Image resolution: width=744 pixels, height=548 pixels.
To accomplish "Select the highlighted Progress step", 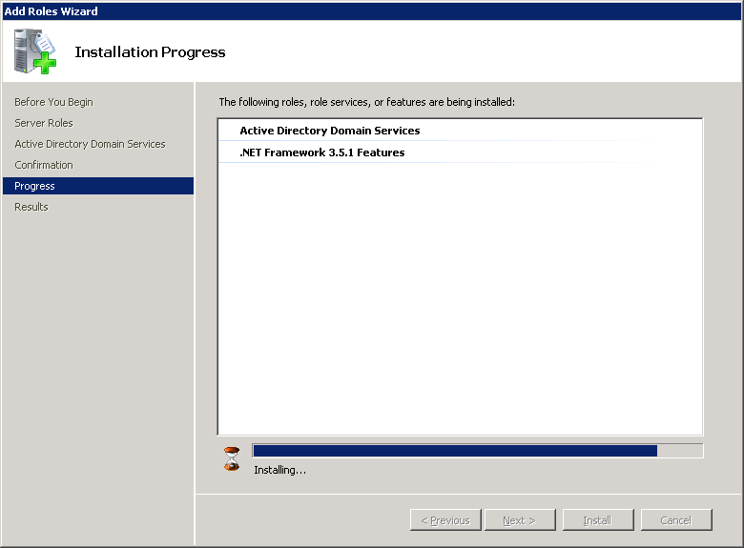I will (x=98, y=186).
